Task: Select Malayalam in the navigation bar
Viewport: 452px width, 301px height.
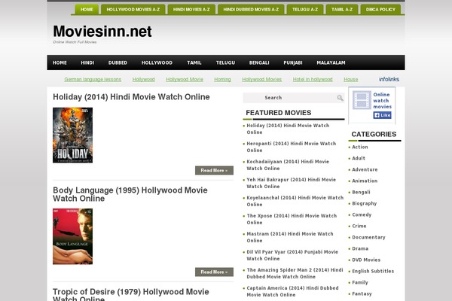Action: (x=331, y=63)
